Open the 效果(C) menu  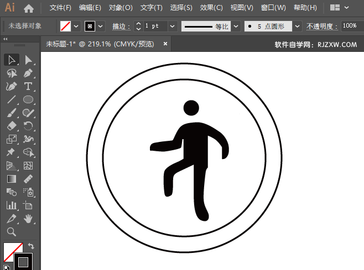(x=211, y=8)
